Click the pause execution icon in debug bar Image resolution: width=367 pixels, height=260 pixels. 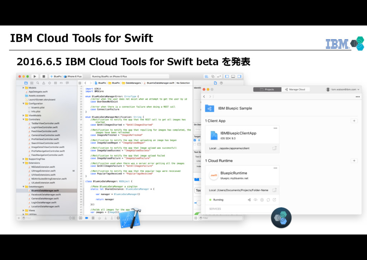click(93, 218)
